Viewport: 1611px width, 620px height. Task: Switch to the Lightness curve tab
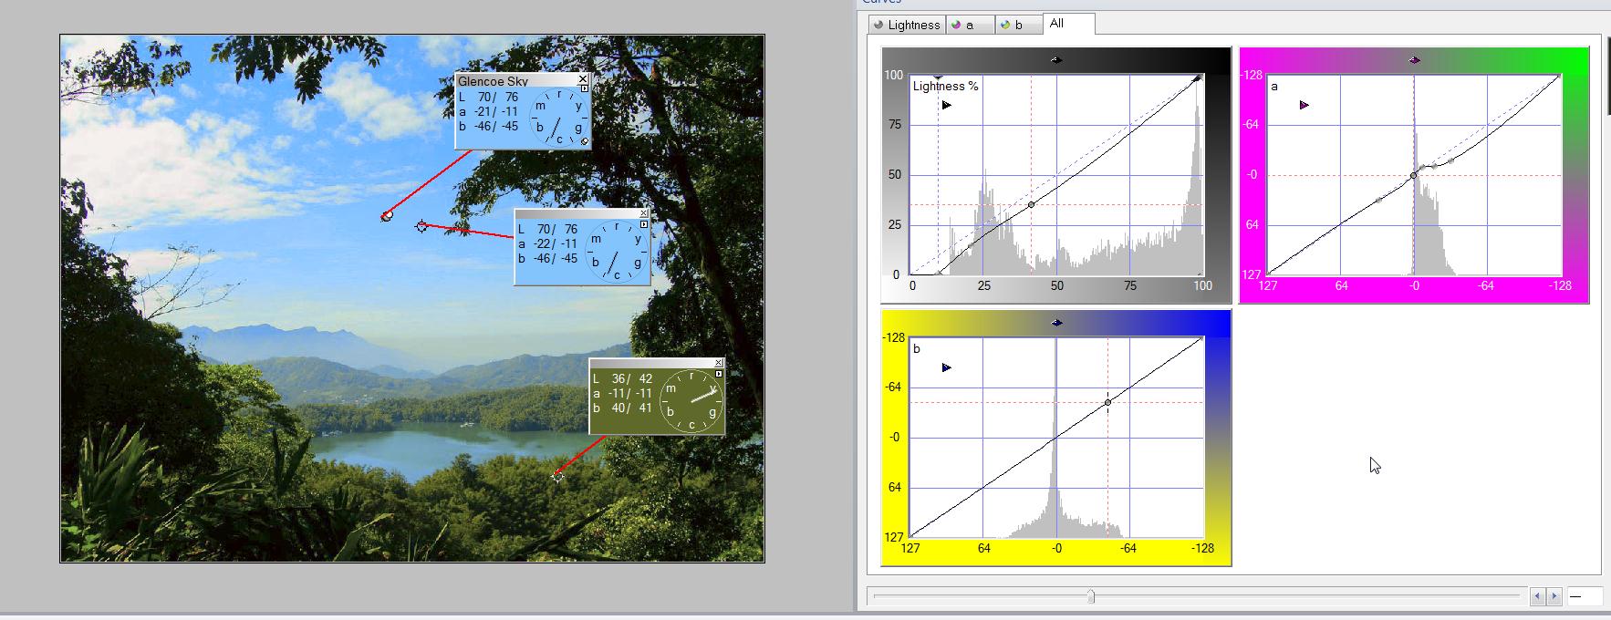[x=907, y=25]
